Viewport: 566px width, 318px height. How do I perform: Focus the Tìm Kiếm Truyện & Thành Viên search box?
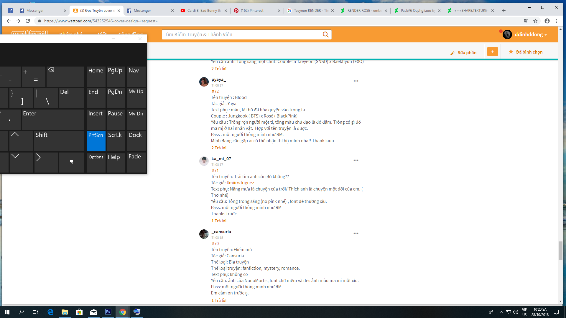[x=242, y=34]
